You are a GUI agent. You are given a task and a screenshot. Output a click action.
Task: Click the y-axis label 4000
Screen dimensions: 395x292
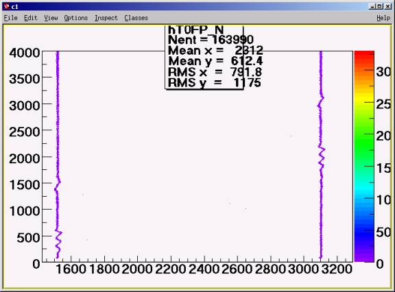tap(25, 53)
